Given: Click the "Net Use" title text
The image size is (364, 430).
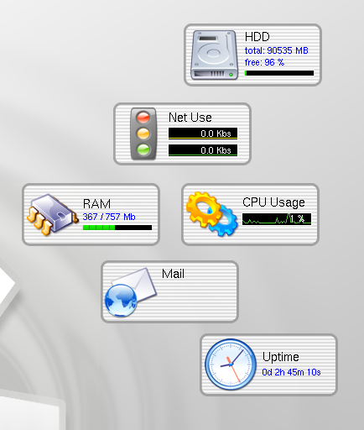Looking at the screenshot, I should 190,118.
